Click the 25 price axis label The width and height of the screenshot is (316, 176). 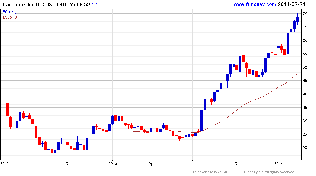(x=305, y=134)
